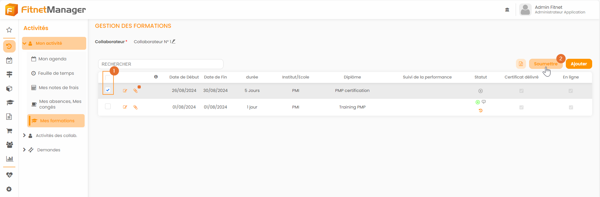The image size is (600, 197).
Task: Toggle the select-all header checkbox
Action: [x=108, y=78]
